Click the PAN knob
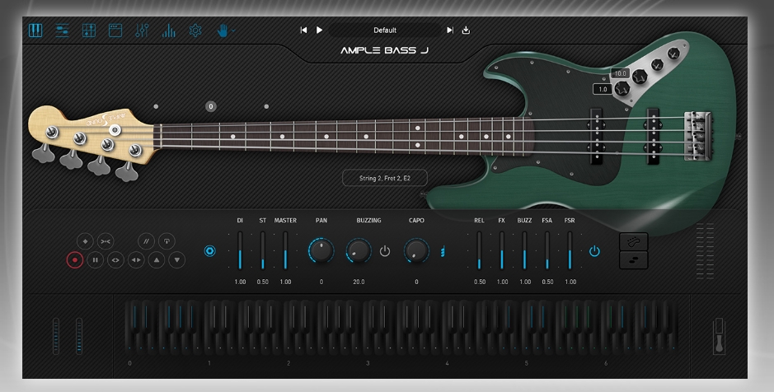 tap(321, 250)
